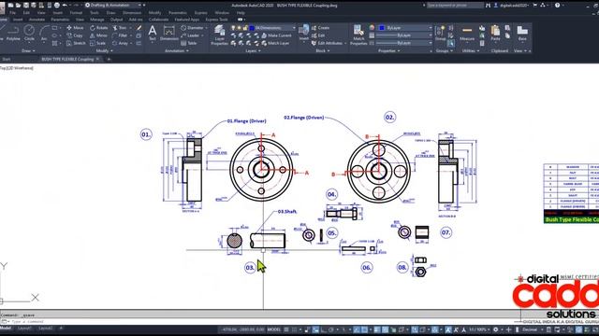Click Match Properties tool
Viewport: 599px width, 336px height.
pyautogui.click(x=358, y=35)
